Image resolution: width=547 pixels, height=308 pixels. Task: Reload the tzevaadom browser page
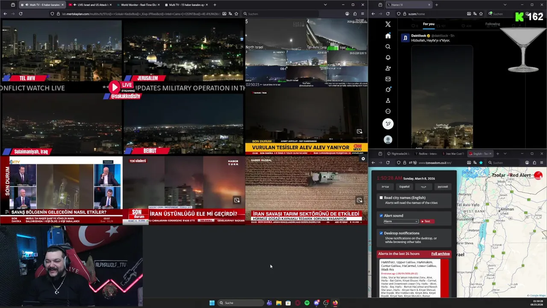tap(388, 163)
